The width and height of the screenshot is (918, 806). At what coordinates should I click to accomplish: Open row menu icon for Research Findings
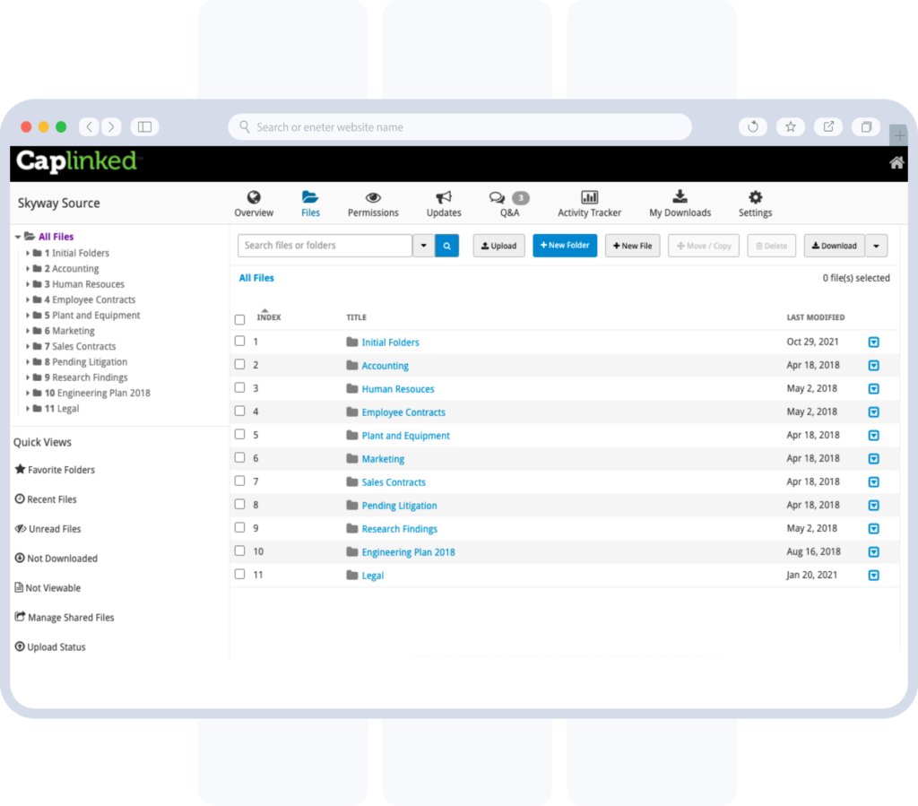(873, 529)
